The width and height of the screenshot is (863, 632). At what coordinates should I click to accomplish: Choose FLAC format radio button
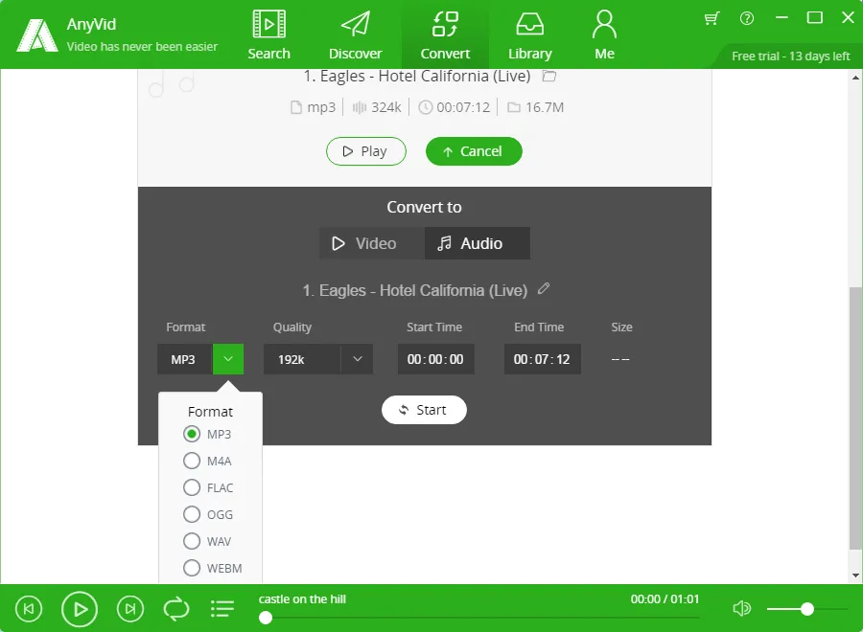click(x=192, y=487)
